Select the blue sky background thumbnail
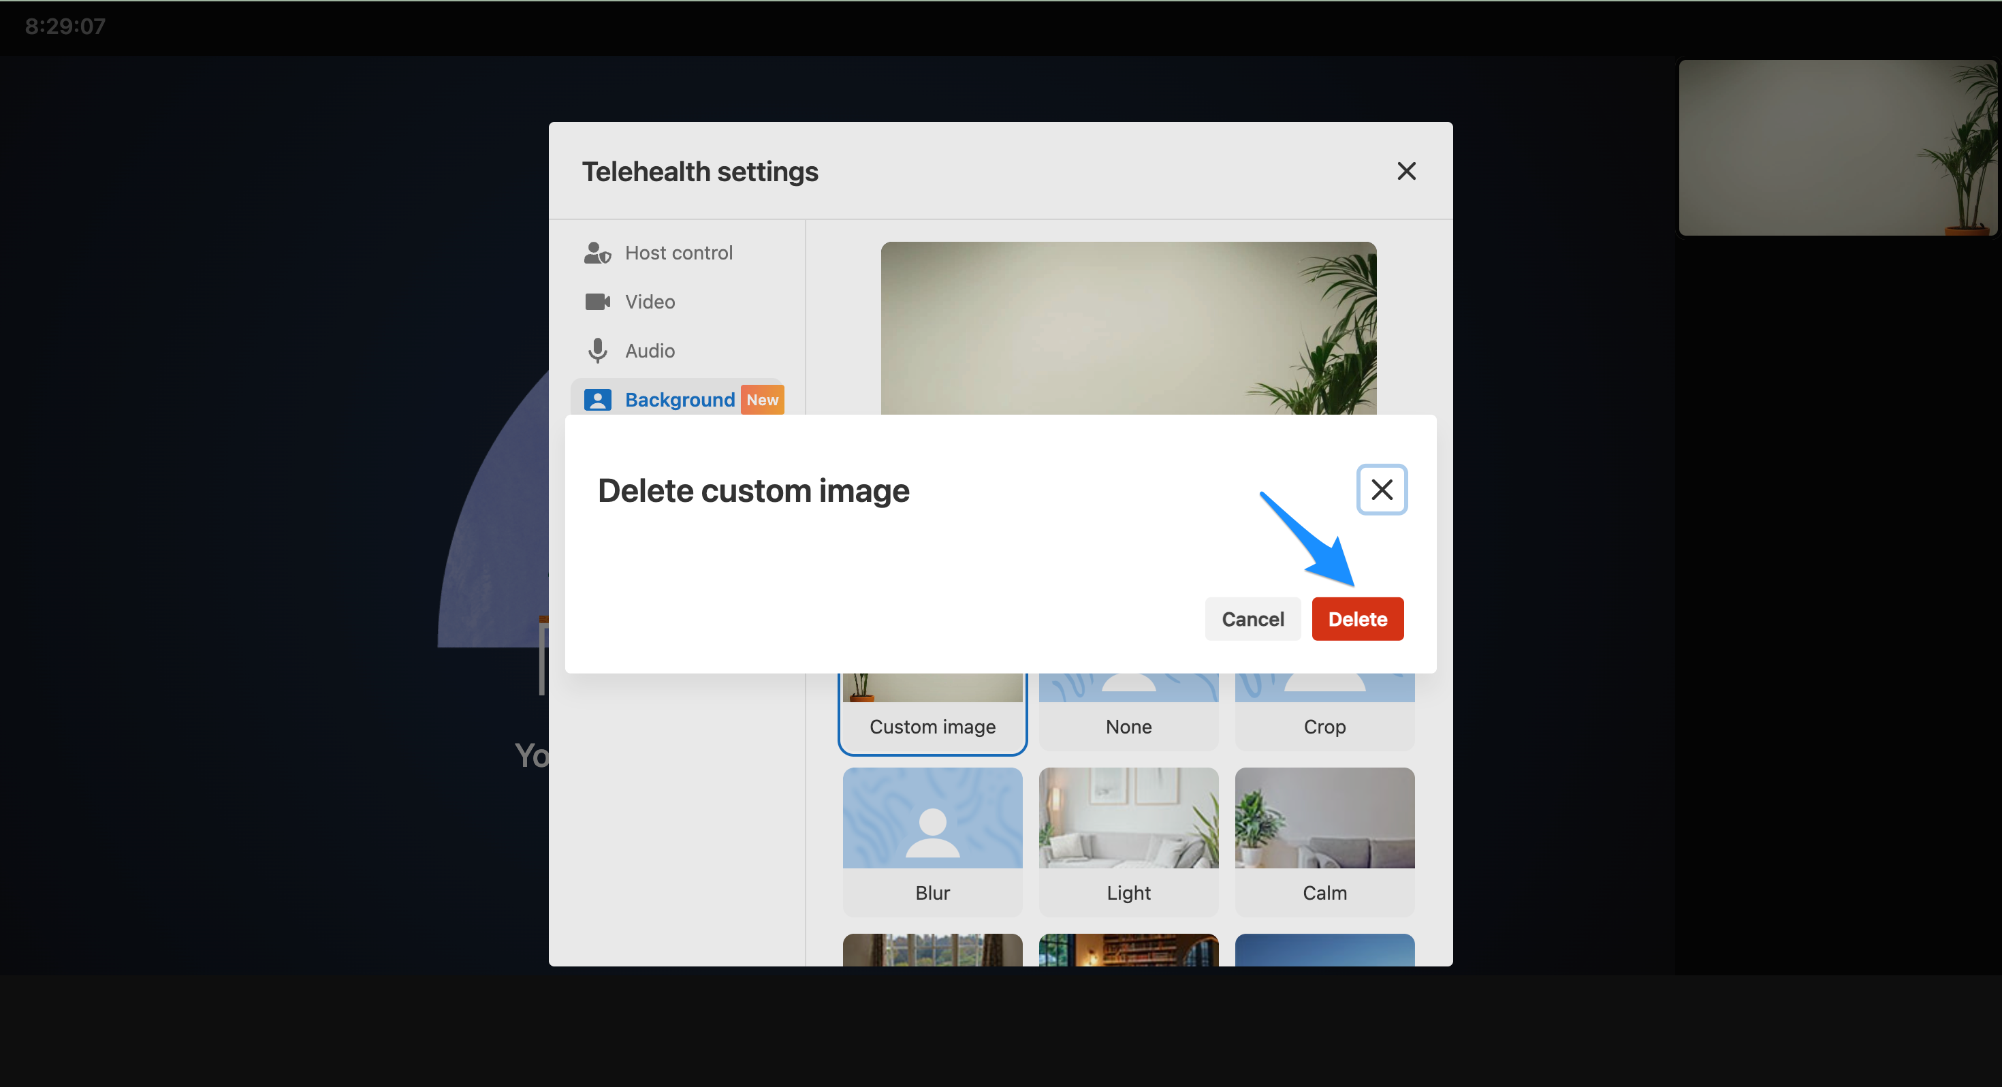This screenshot has width=2002, height=1087. 1324,949
